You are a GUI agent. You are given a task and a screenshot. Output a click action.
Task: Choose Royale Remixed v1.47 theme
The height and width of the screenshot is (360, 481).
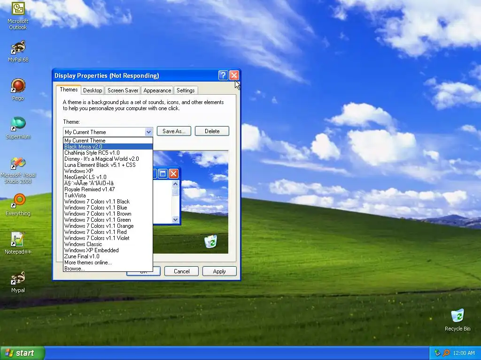point(108,189)
